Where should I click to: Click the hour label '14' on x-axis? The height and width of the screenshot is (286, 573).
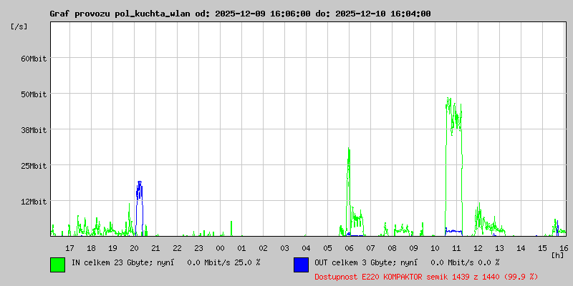pyautogui.click(x=521, y=248)
